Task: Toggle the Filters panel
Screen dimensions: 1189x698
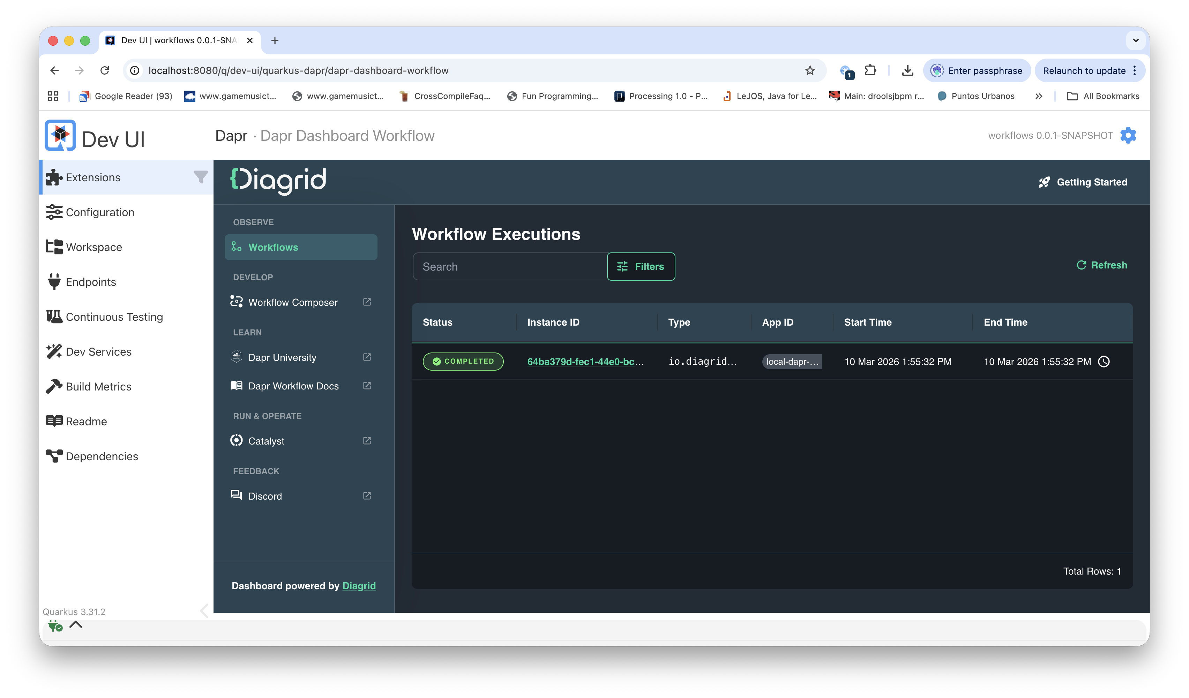Action: (x=641, y=266)
